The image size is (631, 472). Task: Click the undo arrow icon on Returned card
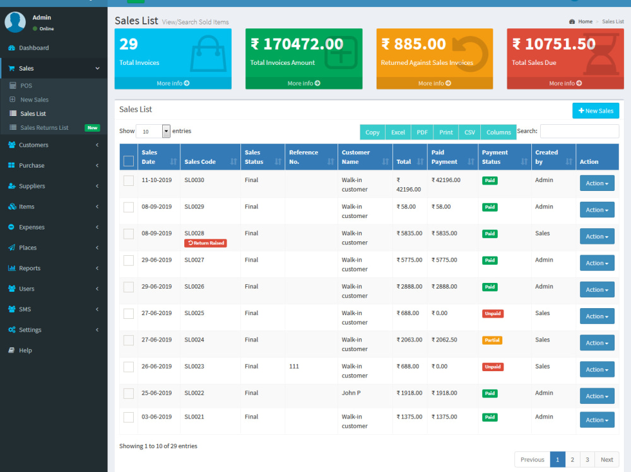470,54
